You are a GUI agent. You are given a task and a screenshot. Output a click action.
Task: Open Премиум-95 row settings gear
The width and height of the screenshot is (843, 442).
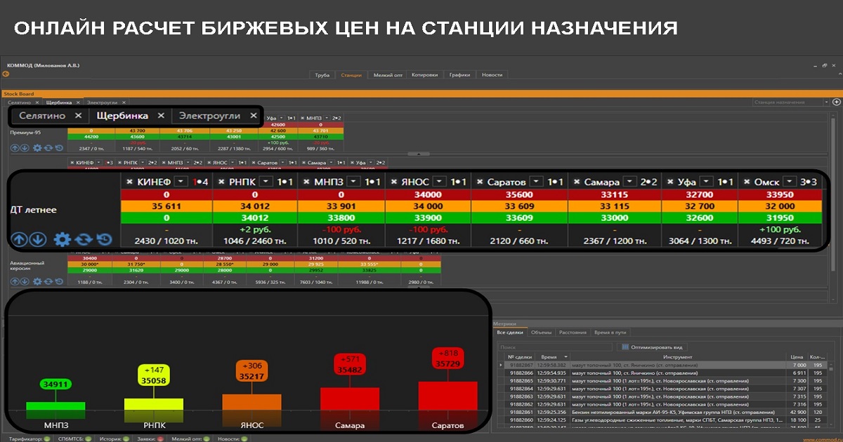coord(38,148)
